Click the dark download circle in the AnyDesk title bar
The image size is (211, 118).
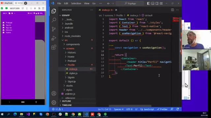click(x=26, y=3)
